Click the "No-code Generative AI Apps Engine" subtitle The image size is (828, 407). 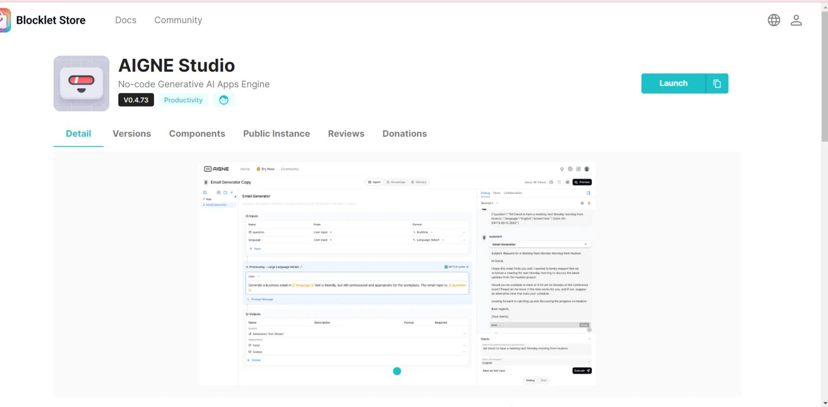194,84
